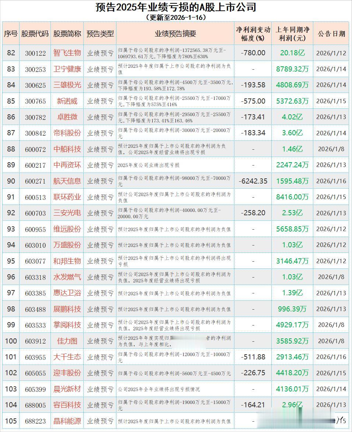This screenshot has height=432, width=352.
Task: Click the 序号 column header
Action: [11, 34]
